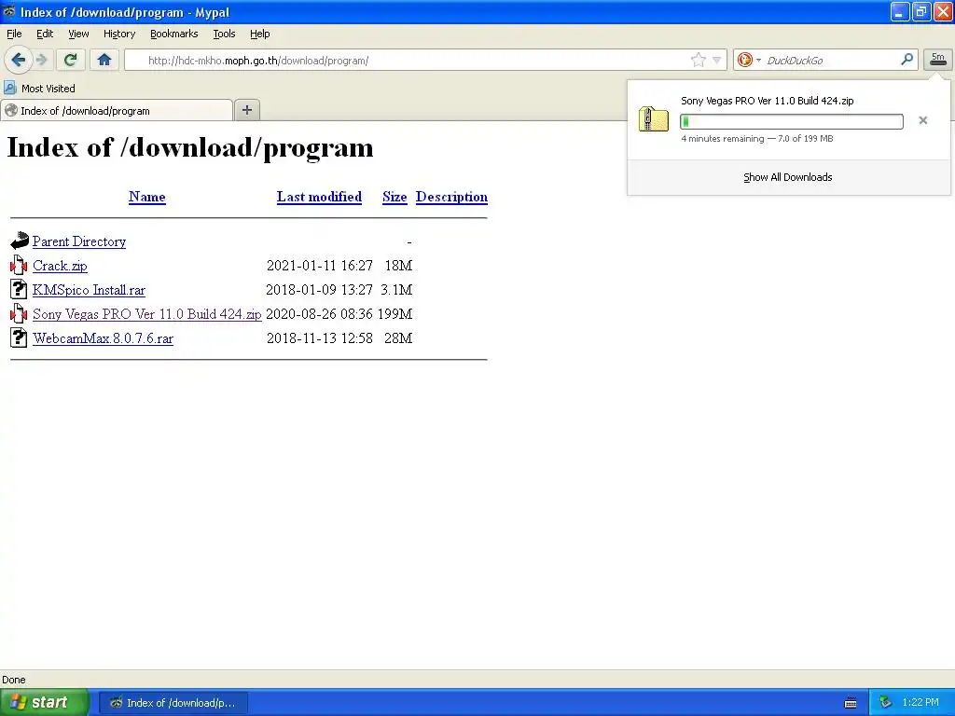955x716 pixels.
Task: Click Sony Vegas PRO Ver 11.0 Build 424.zip link
Action: (146, 314)
